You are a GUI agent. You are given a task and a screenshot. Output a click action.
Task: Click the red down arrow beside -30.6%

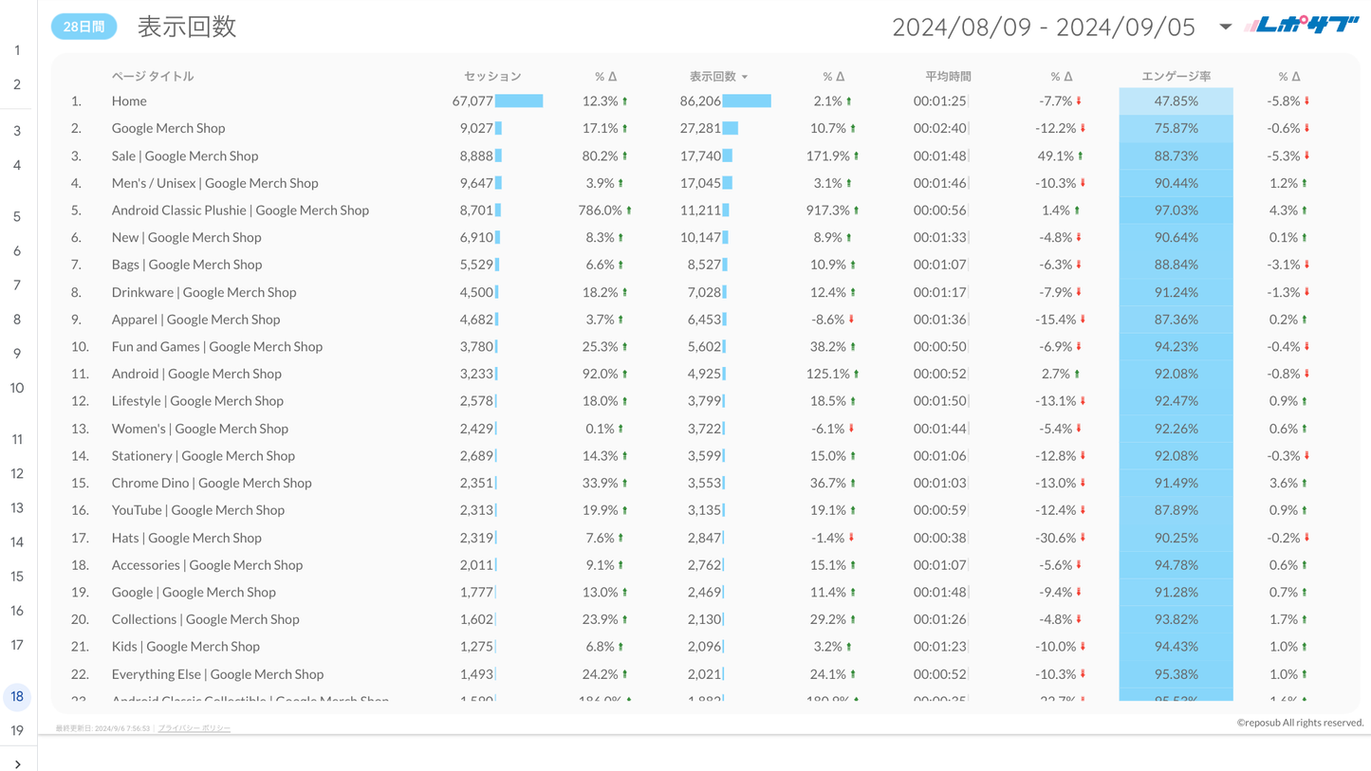(x=1083, y=538)
